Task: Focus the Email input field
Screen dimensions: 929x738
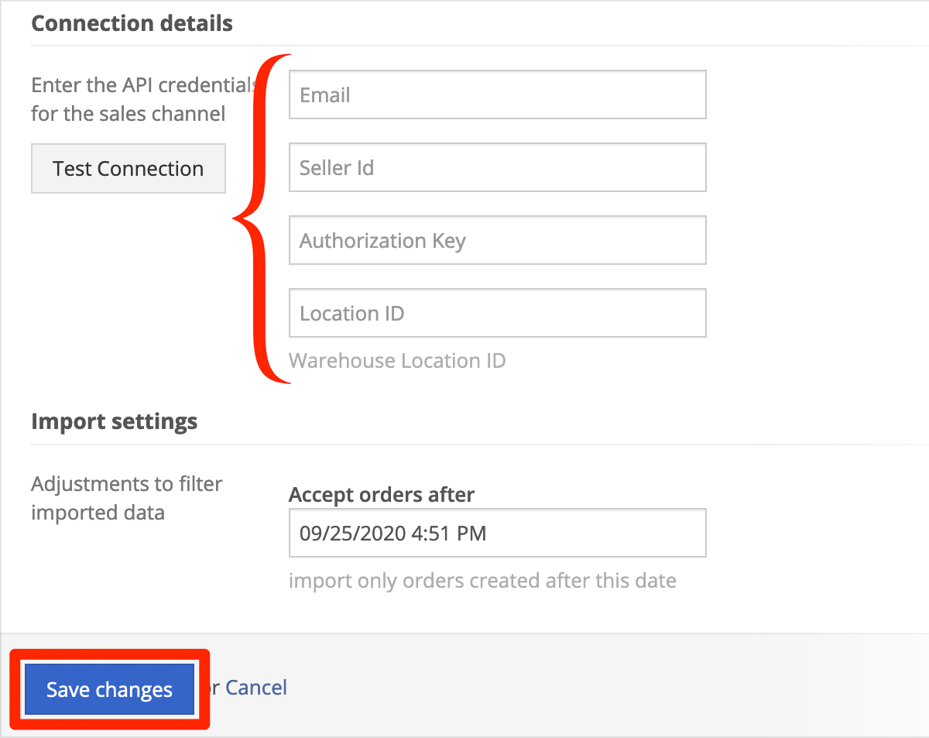Action: (x=498, y=94)
